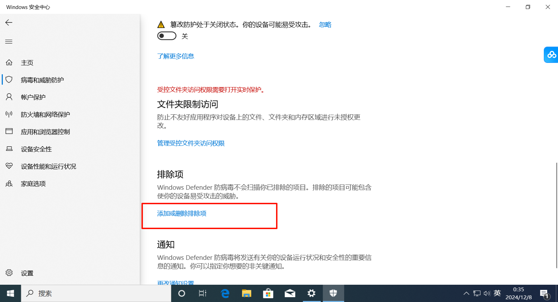Open the 更改通知设置 link
The width and height of the screenshot is (558, 302).
pyautogui.click(x=176, y=283)
